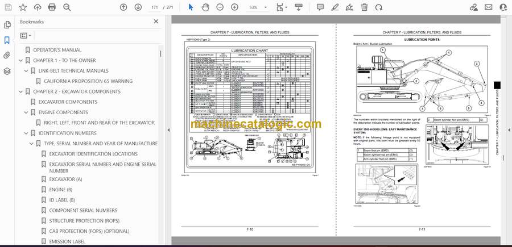Go to next page with down arrow
The height and width of the screenshot is (247, 512).
pos(138,7)
